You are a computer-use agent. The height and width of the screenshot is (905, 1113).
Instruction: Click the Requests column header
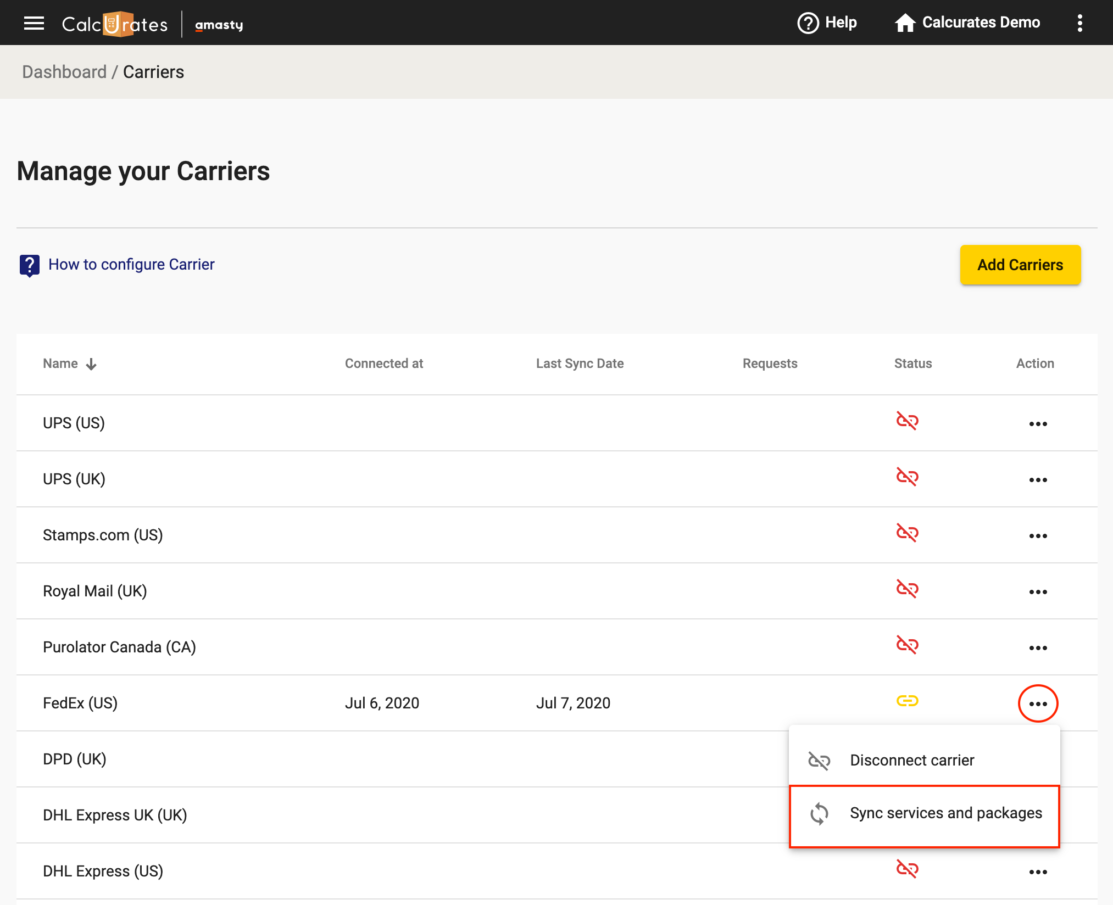click(770, 364)
